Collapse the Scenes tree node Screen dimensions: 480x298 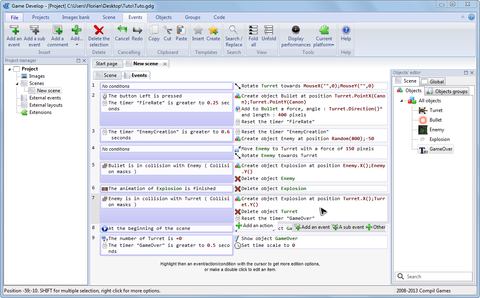(x=17, y=84)
